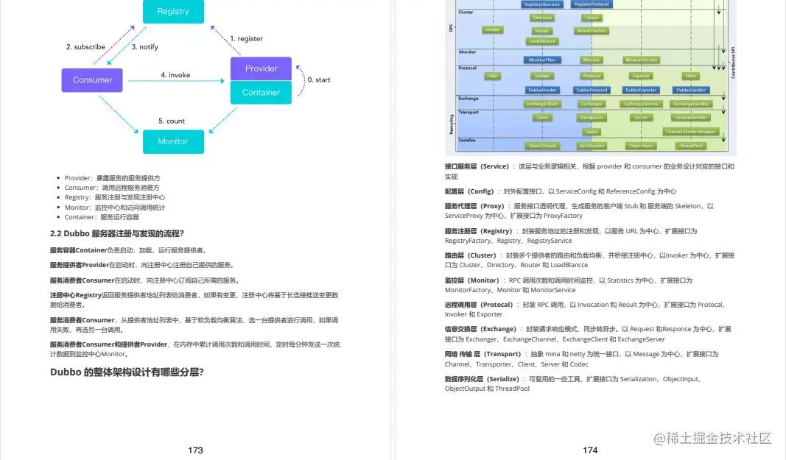Screen dimensions: 786x460
Task: Click the '服务注册层 (Registry)' description
Action: click(x=571, y=236)
